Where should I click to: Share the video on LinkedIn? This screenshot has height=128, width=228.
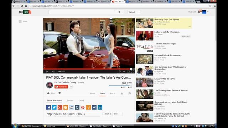[x=100, y=107]
